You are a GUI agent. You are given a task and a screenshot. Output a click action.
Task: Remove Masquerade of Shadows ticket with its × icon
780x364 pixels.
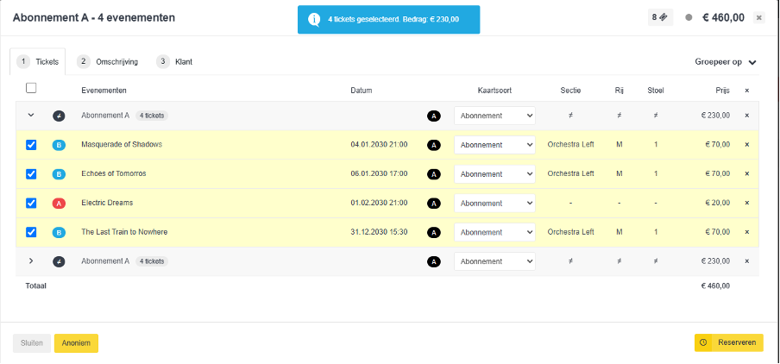click(x=746, y=145)
